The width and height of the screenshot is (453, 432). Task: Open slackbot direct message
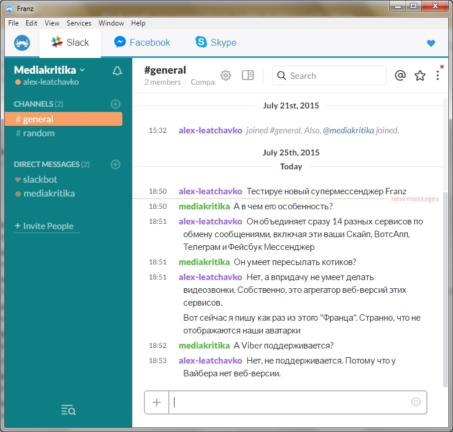tap(36, 179)
